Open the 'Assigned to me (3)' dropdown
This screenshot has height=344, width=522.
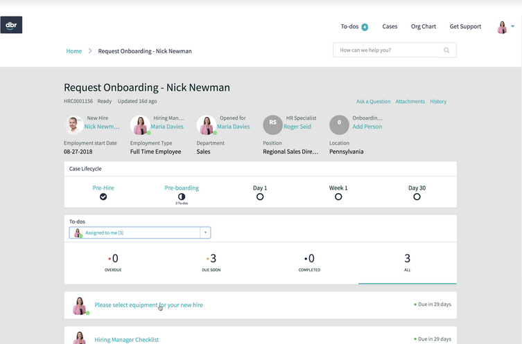[x=140, y=233]
